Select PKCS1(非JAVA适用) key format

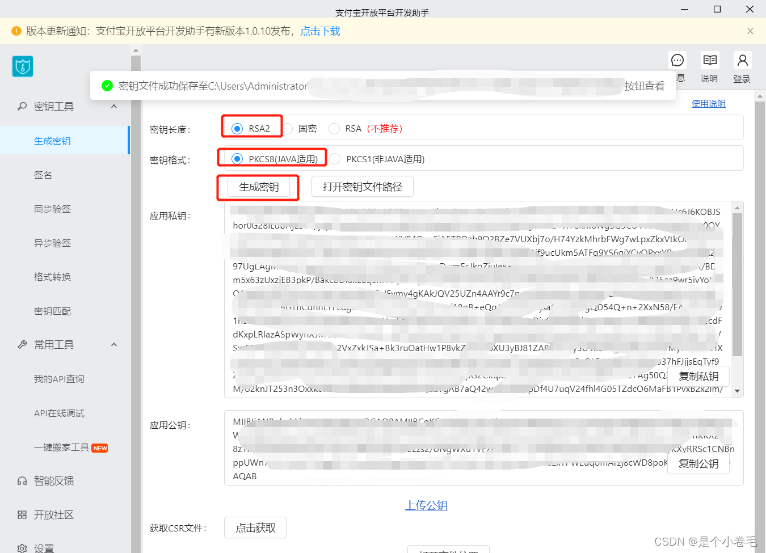335,159
